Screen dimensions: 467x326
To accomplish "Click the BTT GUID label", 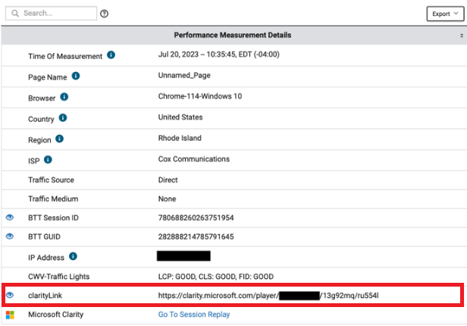I will [x=44, y=237].
